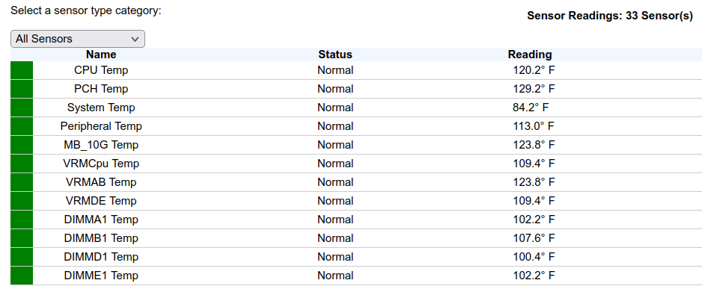705x289 pixels.
Task: Click the Normal status of DIMMD1 Temp
Action: [x=335, y=257]
